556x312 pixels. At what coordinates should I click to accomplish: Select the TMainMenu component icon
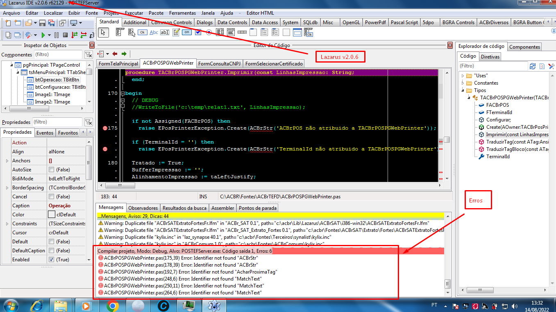[120, 32]
